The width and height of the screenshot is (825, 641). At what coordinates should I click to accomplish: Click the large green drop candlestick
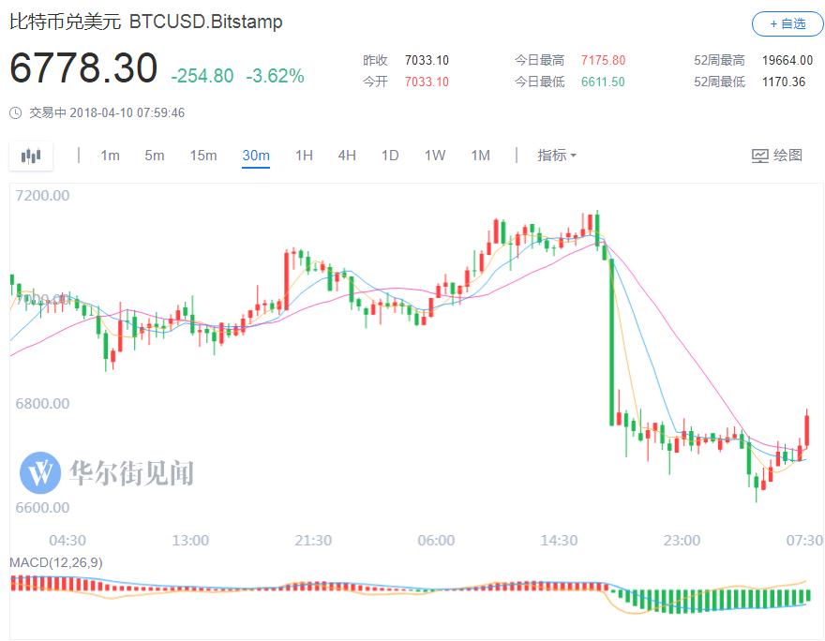[x=612, y=337]
